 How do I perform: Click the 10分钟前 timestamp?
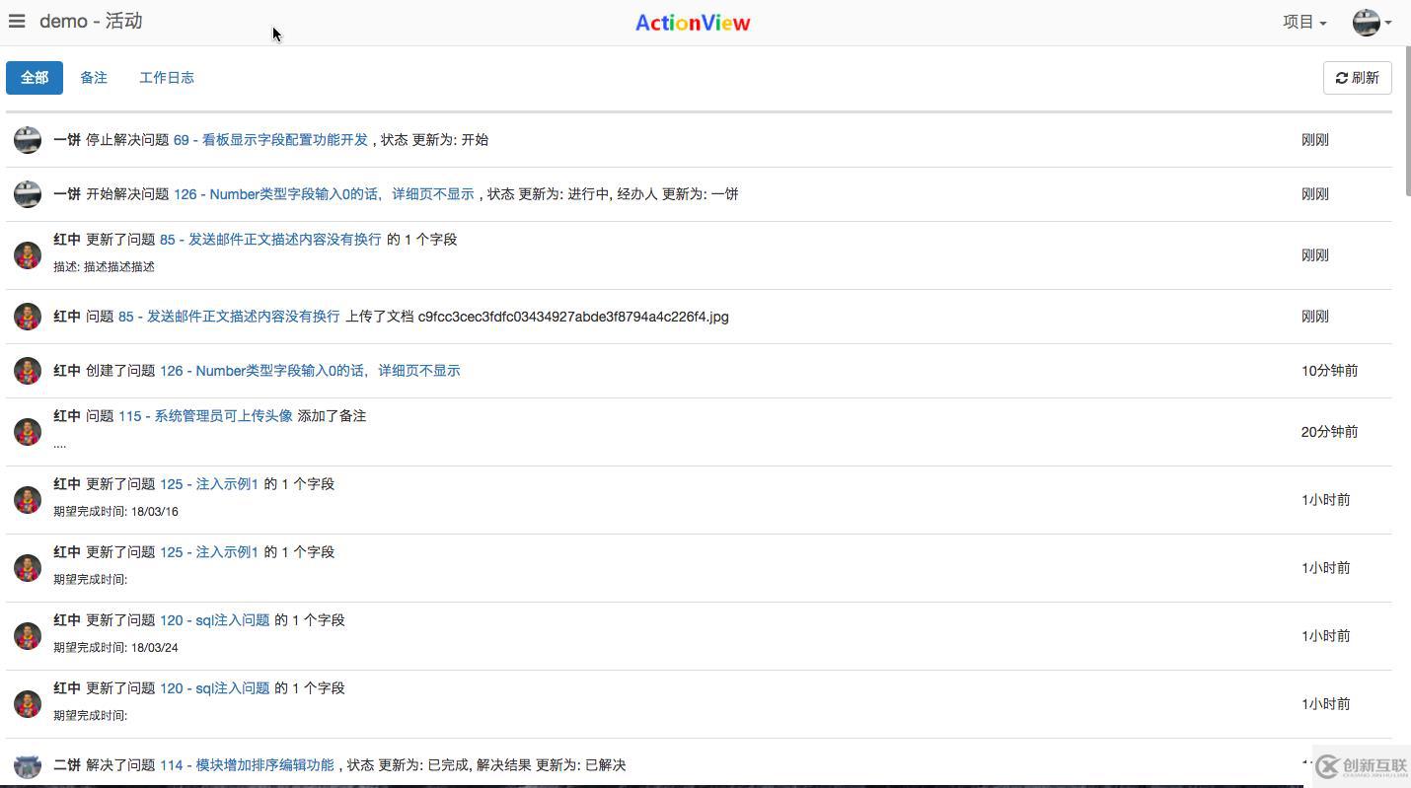point(1329,371)
